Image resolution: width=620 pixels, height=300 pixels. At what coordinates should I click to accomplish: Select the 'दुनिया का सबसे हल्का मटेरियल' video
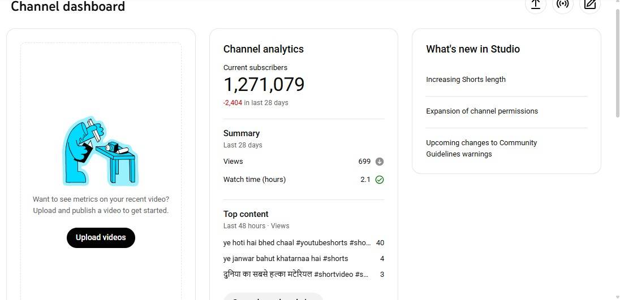[x=295, y=275]
